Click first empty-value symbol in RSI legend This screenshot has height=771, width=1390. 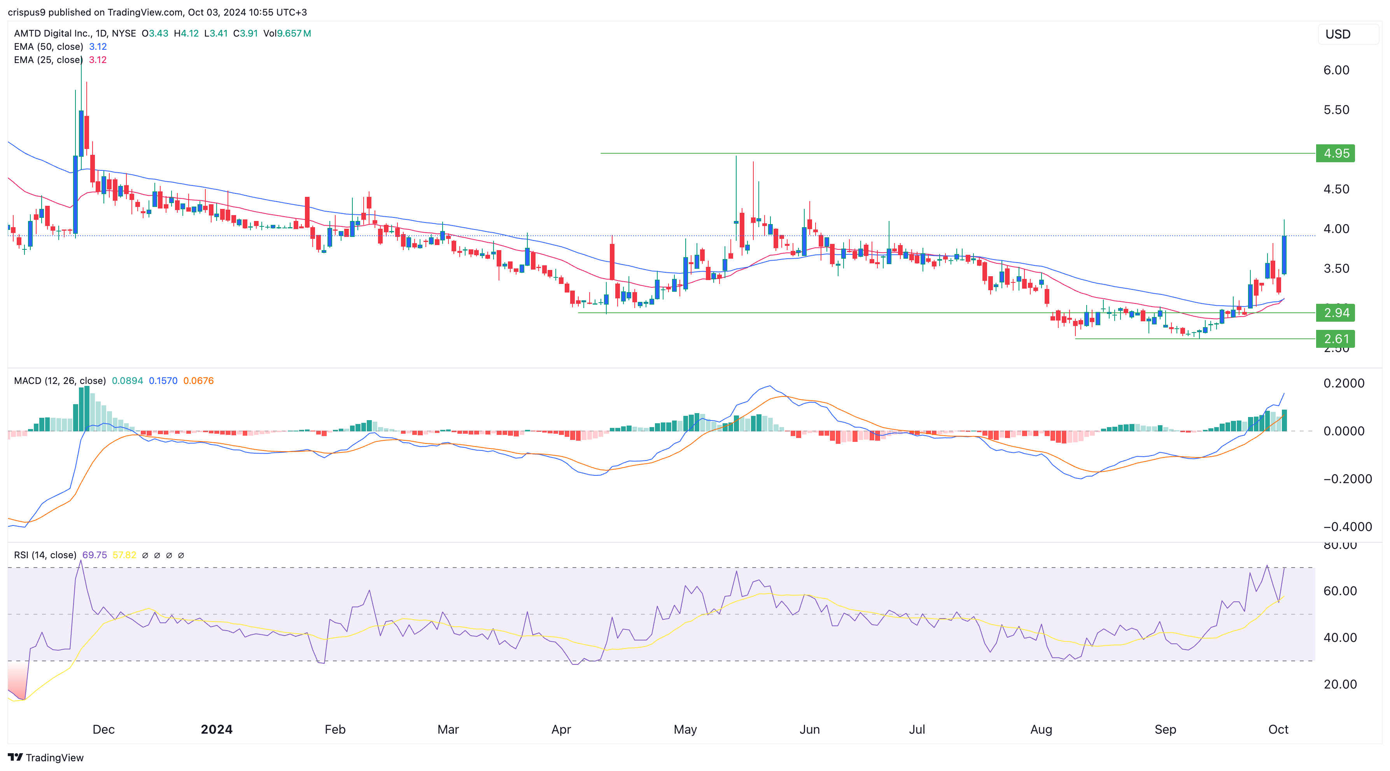click(x=145, y=555)
